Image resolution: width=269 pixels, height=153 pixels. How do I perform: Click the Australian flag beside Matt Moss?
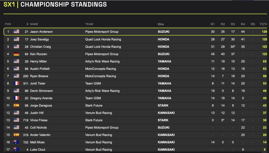click(16, 142)
